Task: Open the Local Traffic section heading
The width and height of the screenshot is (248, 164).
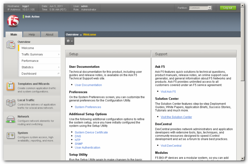Action: [x=26, y=100]
